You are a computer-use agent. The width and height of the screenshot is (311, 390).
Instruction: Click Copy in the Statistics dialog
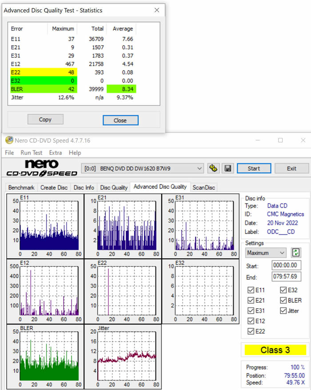45,119
